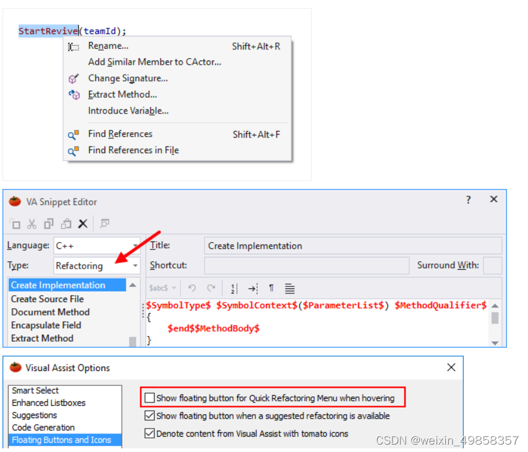Select Encapsulate Field snippet

(67, 325)
